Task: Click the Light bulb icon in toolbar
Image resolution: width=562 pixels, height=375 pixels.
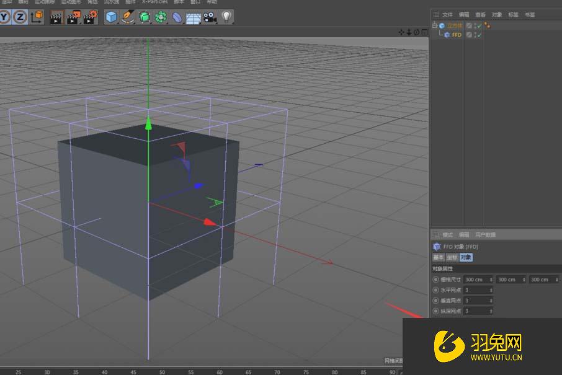Action: [226, 17]
